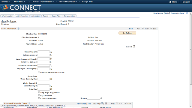Enable Exempt from Layoff checkbox
Screen dimensions: 192x108
(x=39, y=98)
